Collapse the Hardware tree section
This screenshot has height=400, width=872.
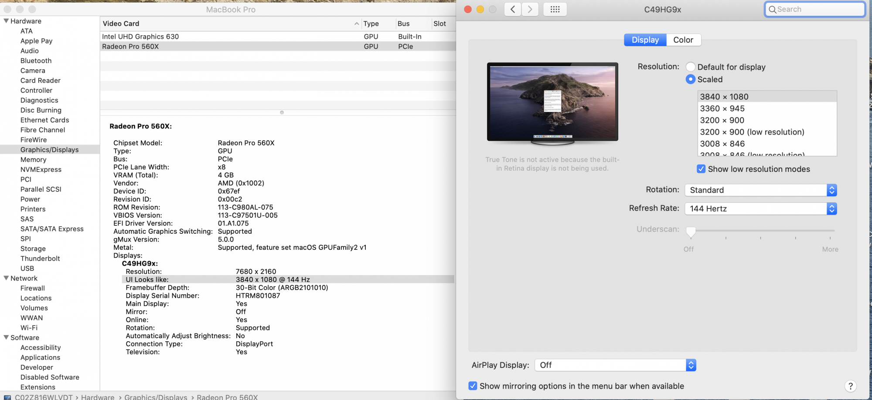pos(6,21)
